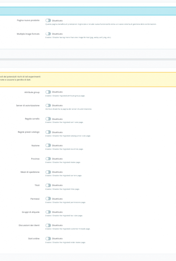Click the migrated cart rules page description
This screenshot has height=261, width=176.
[64, 122]
